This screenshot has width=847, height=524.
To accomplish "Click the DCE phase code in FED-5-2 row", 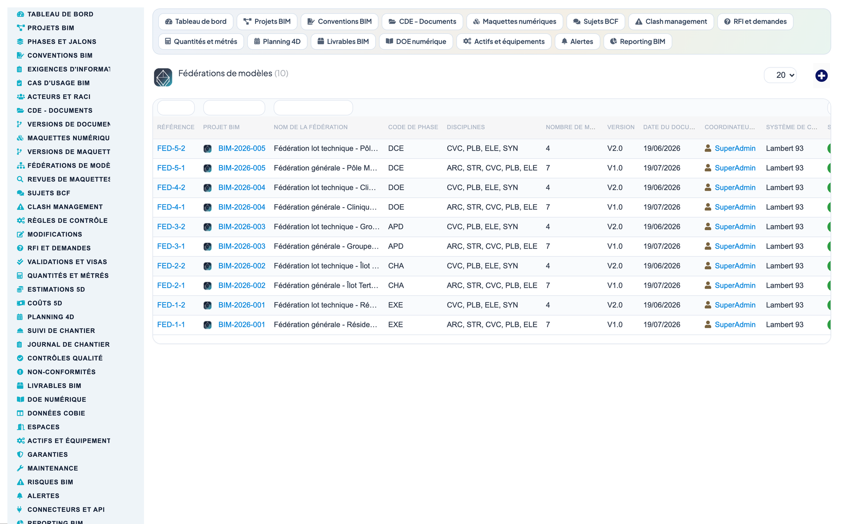I will [x=396, y=148].
